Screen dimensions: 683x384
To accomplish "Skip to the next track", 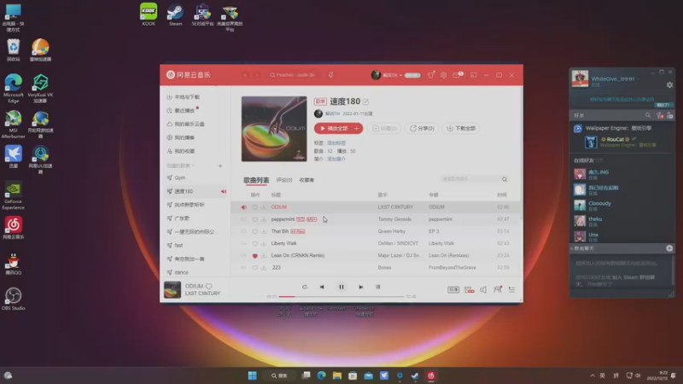I will pos(360,287).
